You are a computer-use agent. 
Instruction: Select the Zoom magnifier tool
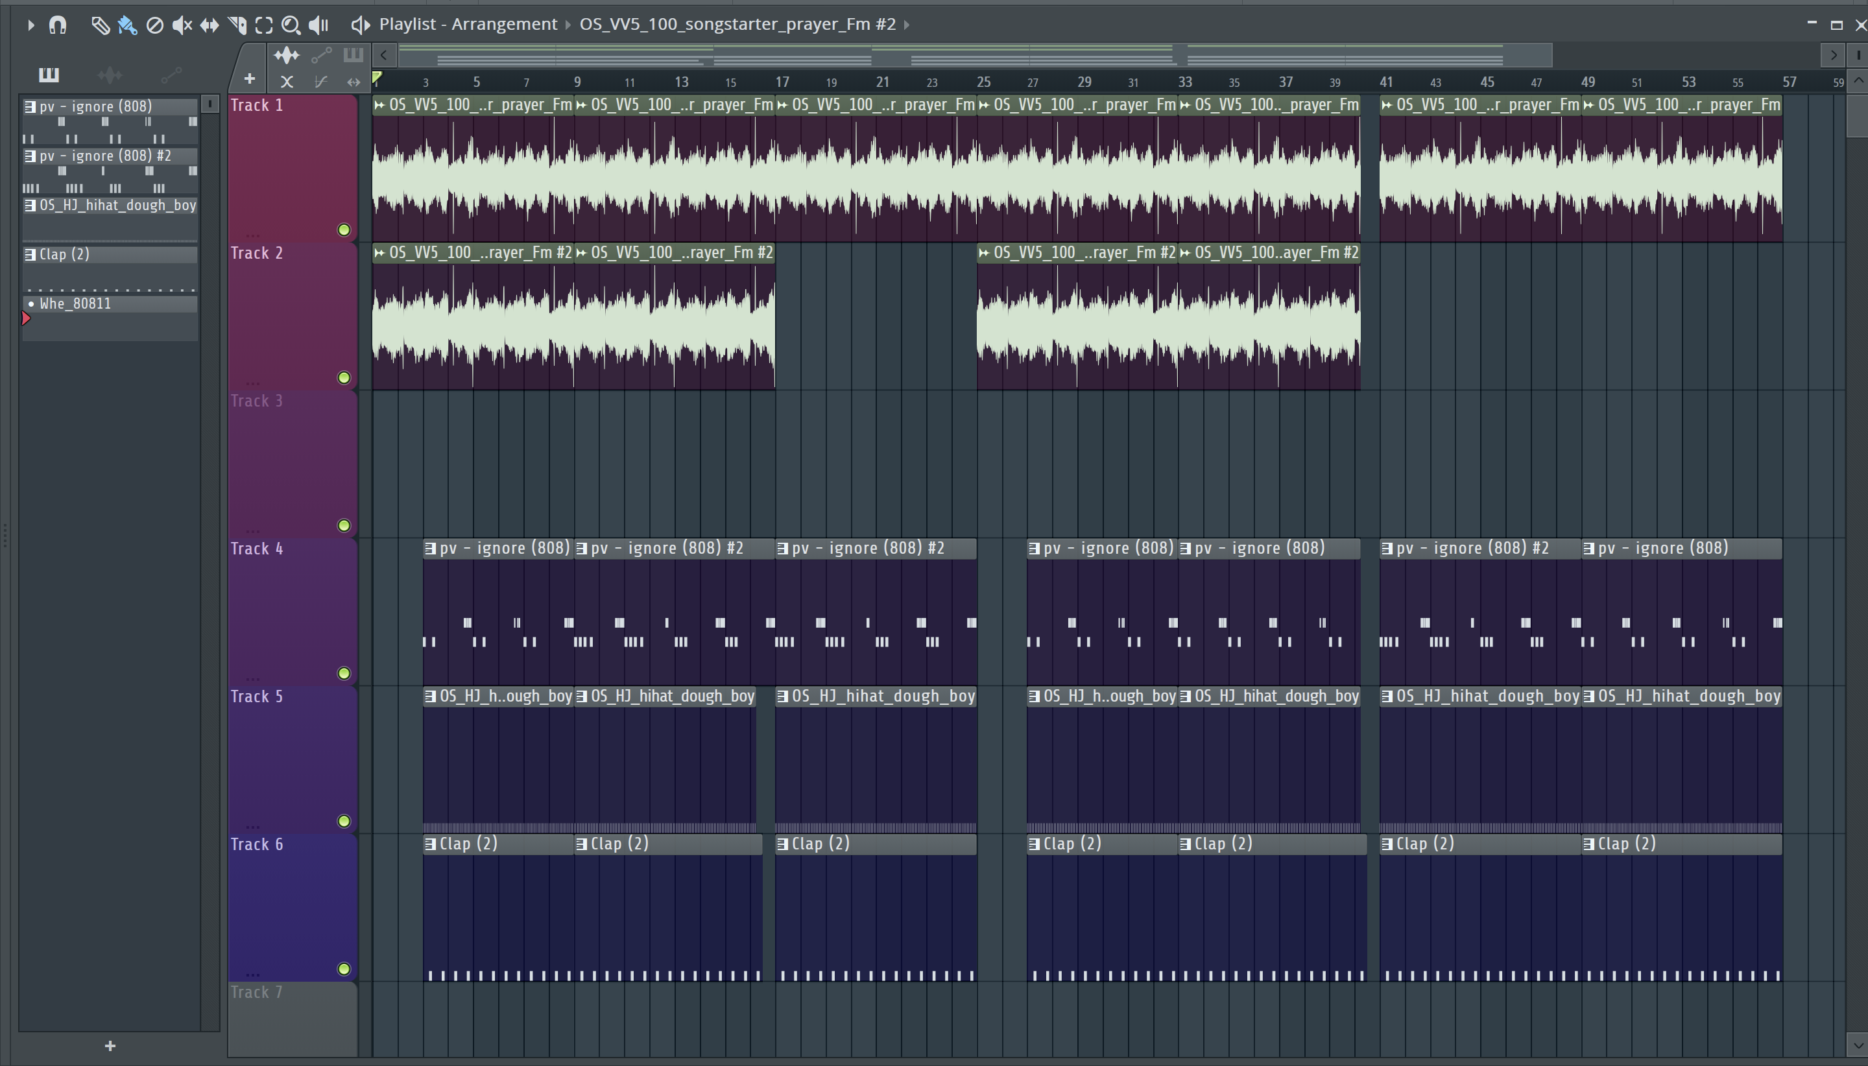click(x=291, y=26)
